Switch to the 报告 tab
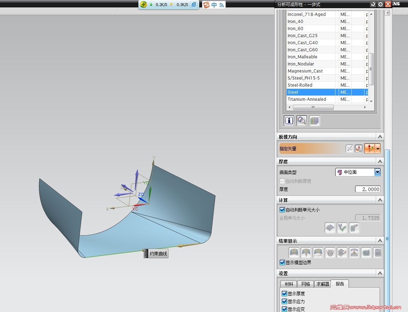The height and width of the screenshot is (312, 408). pyautogui.click(x=340, y=284)
